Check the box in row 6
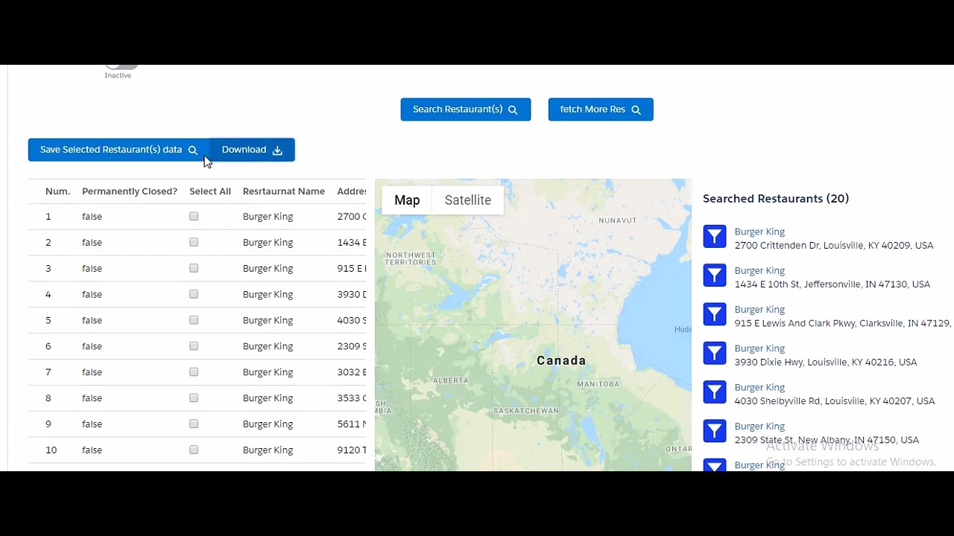Viewport: 954px width, 536px height. point(194,346)
